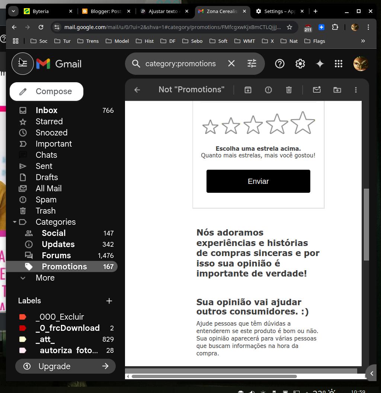Open the Drafts folder
Screen dimensions: 381x393
coord(62,177)
